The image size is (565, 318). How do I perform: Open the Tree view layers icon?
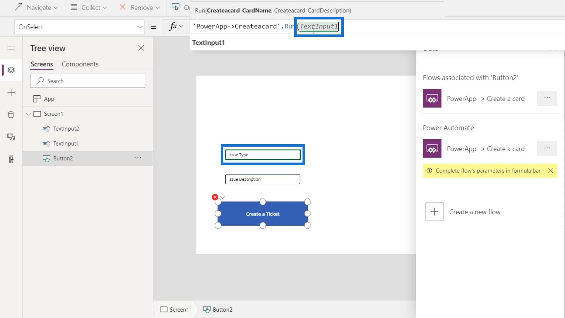tap(11, 70)
